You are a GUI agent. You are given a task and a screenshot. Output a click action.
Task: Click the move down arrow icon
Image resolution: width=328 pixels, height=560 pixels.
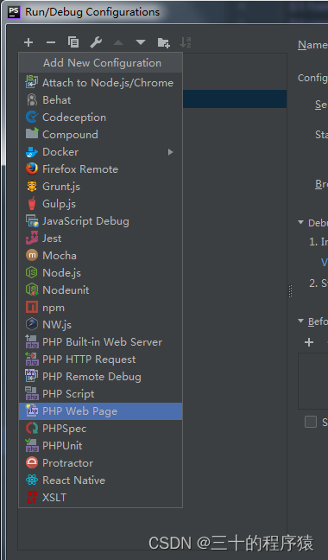click(x=141, y=42)
